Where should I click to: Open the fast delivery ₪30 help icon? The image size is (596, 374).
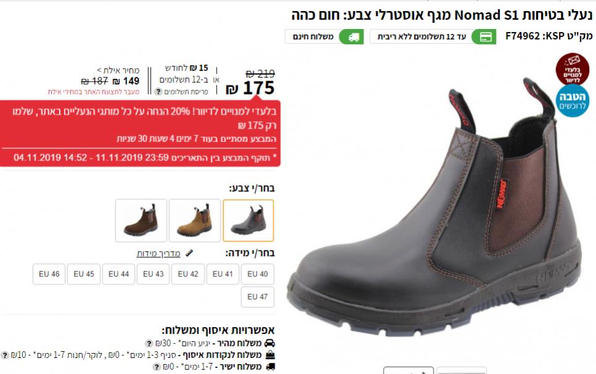(x=149, y=343)
